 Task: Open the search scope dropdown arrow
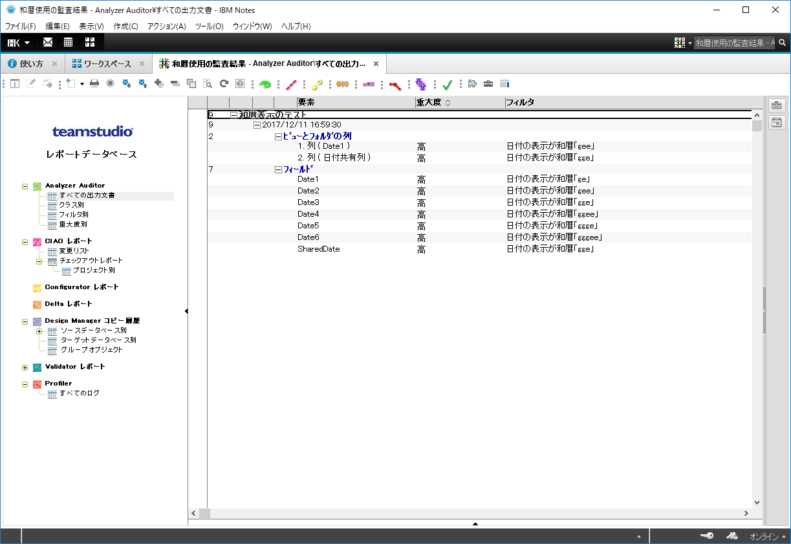(x=690, y=43)
